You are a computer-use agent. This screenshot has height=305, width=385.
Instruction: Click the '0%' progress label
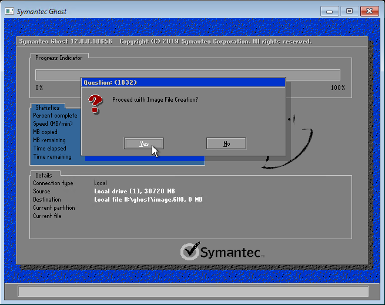pos(39,88)
